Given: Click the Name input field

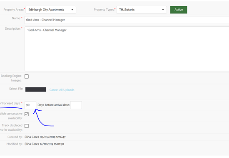Looking at the screenshot, I should pos(127,20).
